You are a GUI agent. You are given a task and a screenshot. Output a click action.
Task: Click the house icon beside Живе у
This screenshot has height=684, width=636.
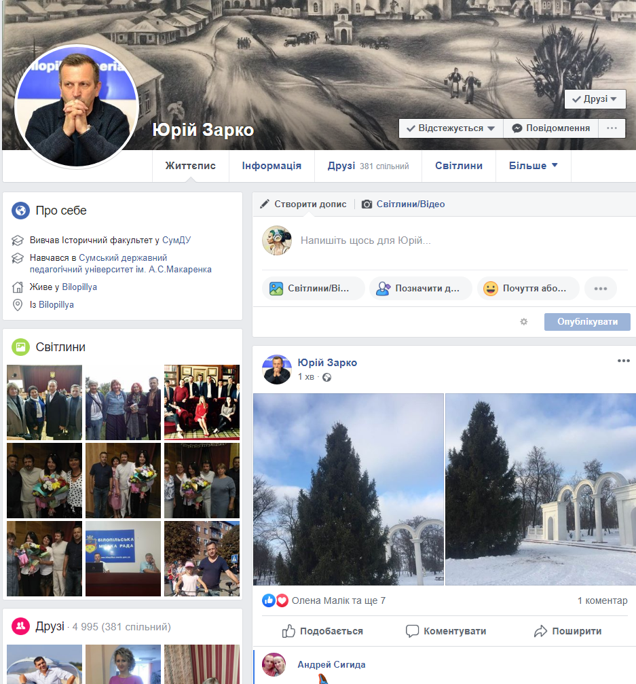point(18,287)
